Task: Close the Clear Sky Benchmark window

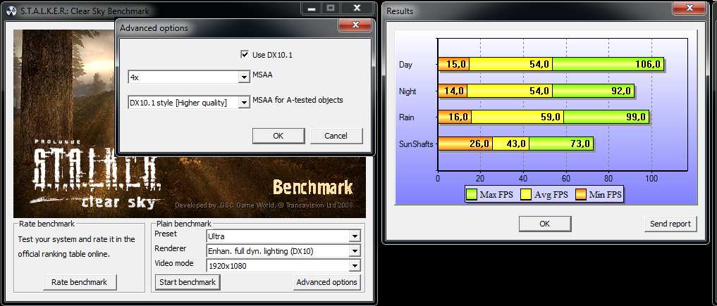Action: (x=358, y=8)
